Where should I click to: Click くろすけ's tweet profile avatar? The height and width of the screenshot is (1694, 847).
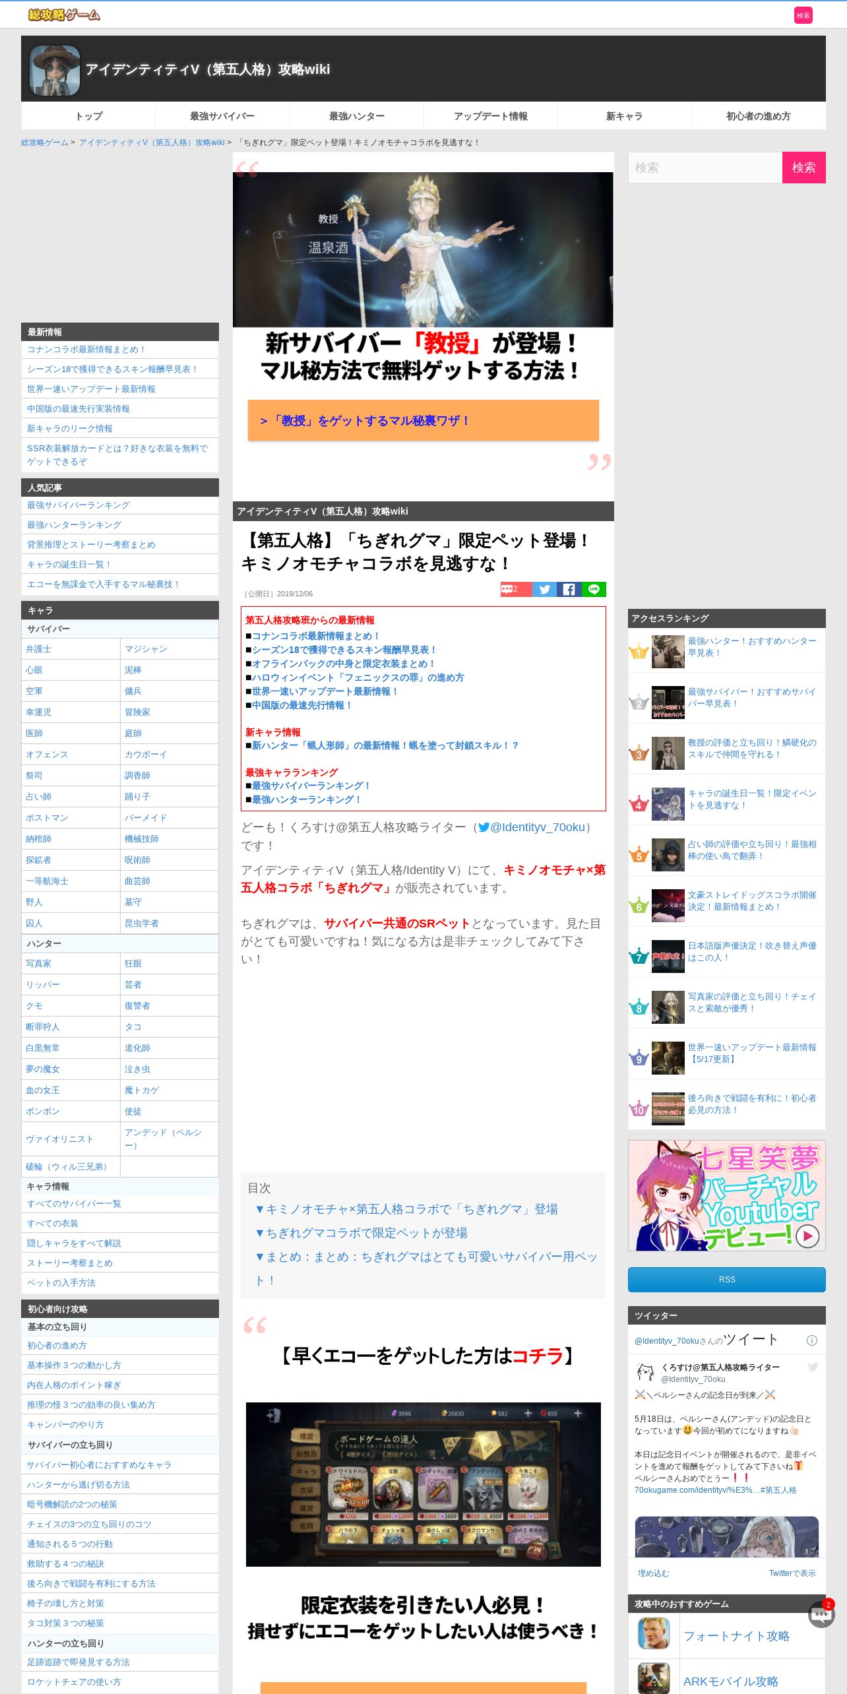645,1372
